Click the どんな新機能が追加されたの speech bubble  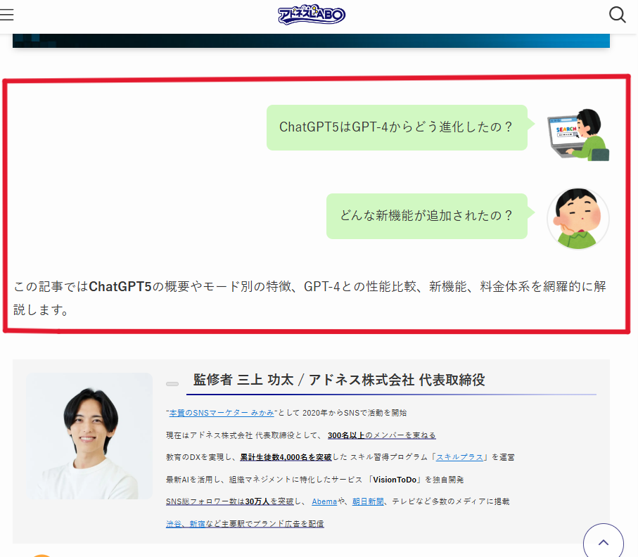tap(426, 216)
